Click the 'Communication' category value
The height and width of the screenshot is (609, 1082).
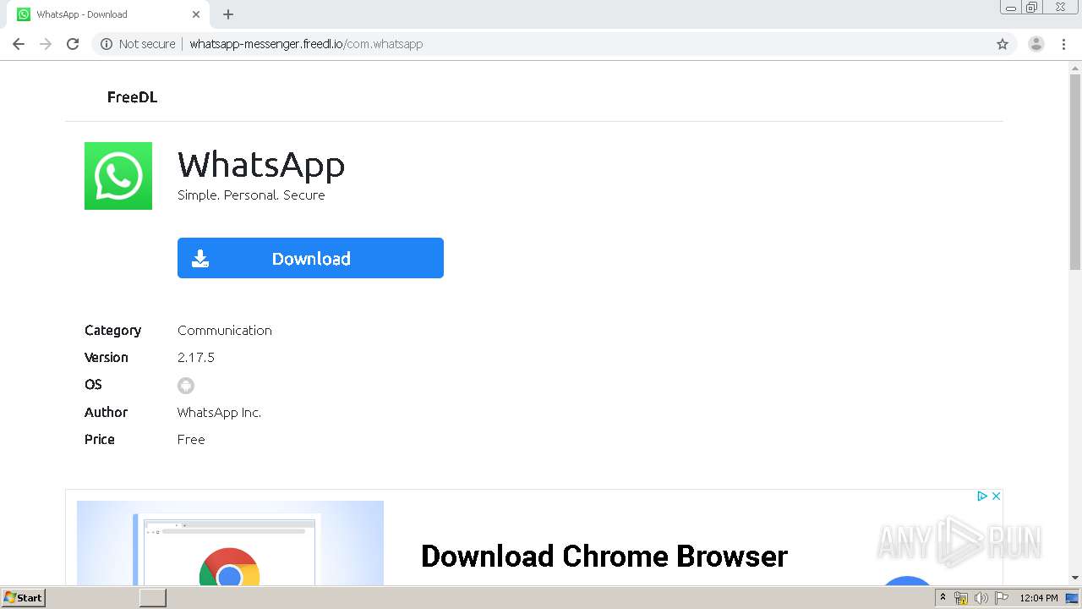tap(225, 331)
